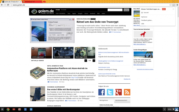The image size is (179, 112).
Task: Minimize cast popup with corner icon
Action: pyautogui.click(x=173, y=9)
